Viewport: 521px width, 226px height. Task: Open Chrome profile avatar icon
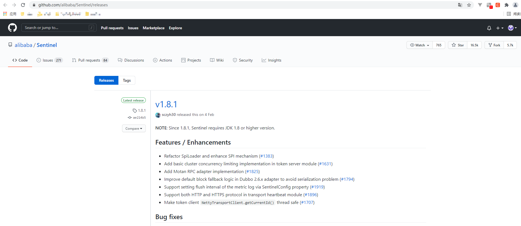[515, 5]
